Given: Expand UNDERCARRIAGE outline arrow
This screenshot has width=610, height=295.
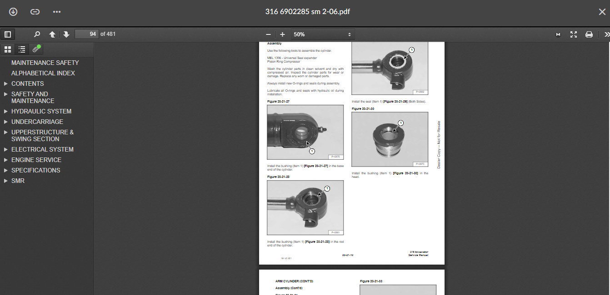Looking at the screenshot, I should pos(6,122).
